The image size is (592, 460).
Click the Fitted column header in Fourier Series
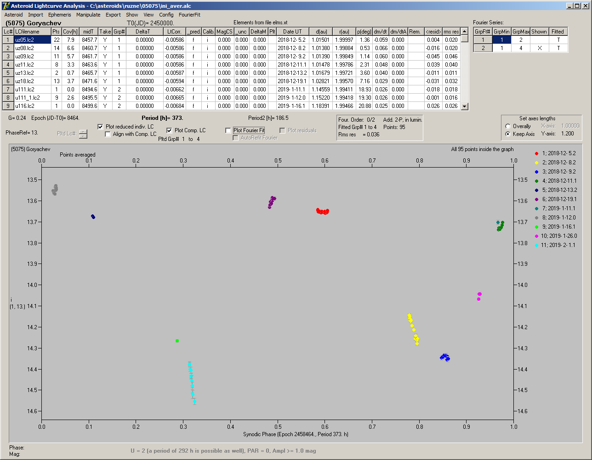coord(558,32)
